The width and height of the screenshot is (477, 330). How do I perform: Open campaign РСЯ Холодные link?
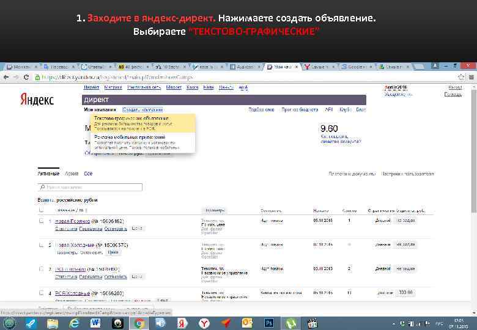click(x=72, y=293)
